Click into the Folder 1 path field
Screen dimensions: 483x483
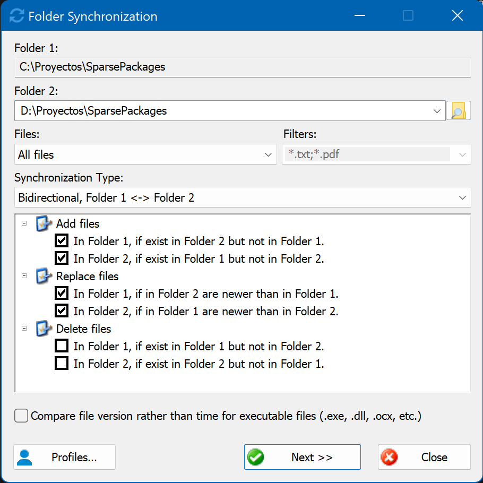point(243,67)
